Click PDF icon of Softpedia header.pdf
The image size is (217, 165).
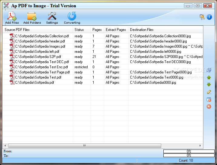click(12, 41)
